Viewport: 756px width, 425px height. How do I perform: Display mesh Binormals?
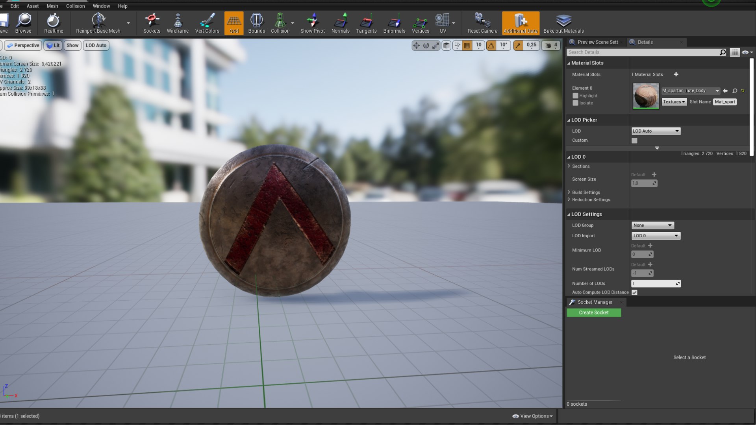pyautogui.click(x=394, y=23)
